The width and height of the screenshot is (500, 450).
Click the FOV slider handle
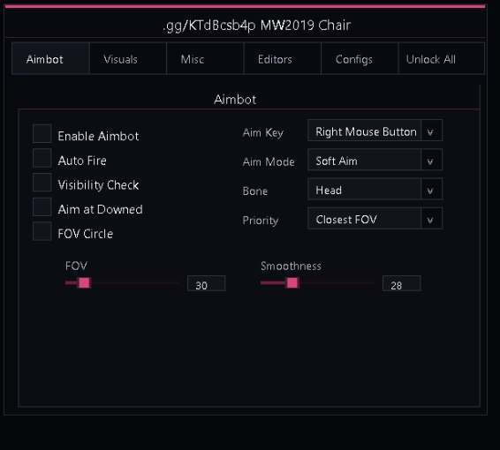pyautogui.click(x=84, y=283)
